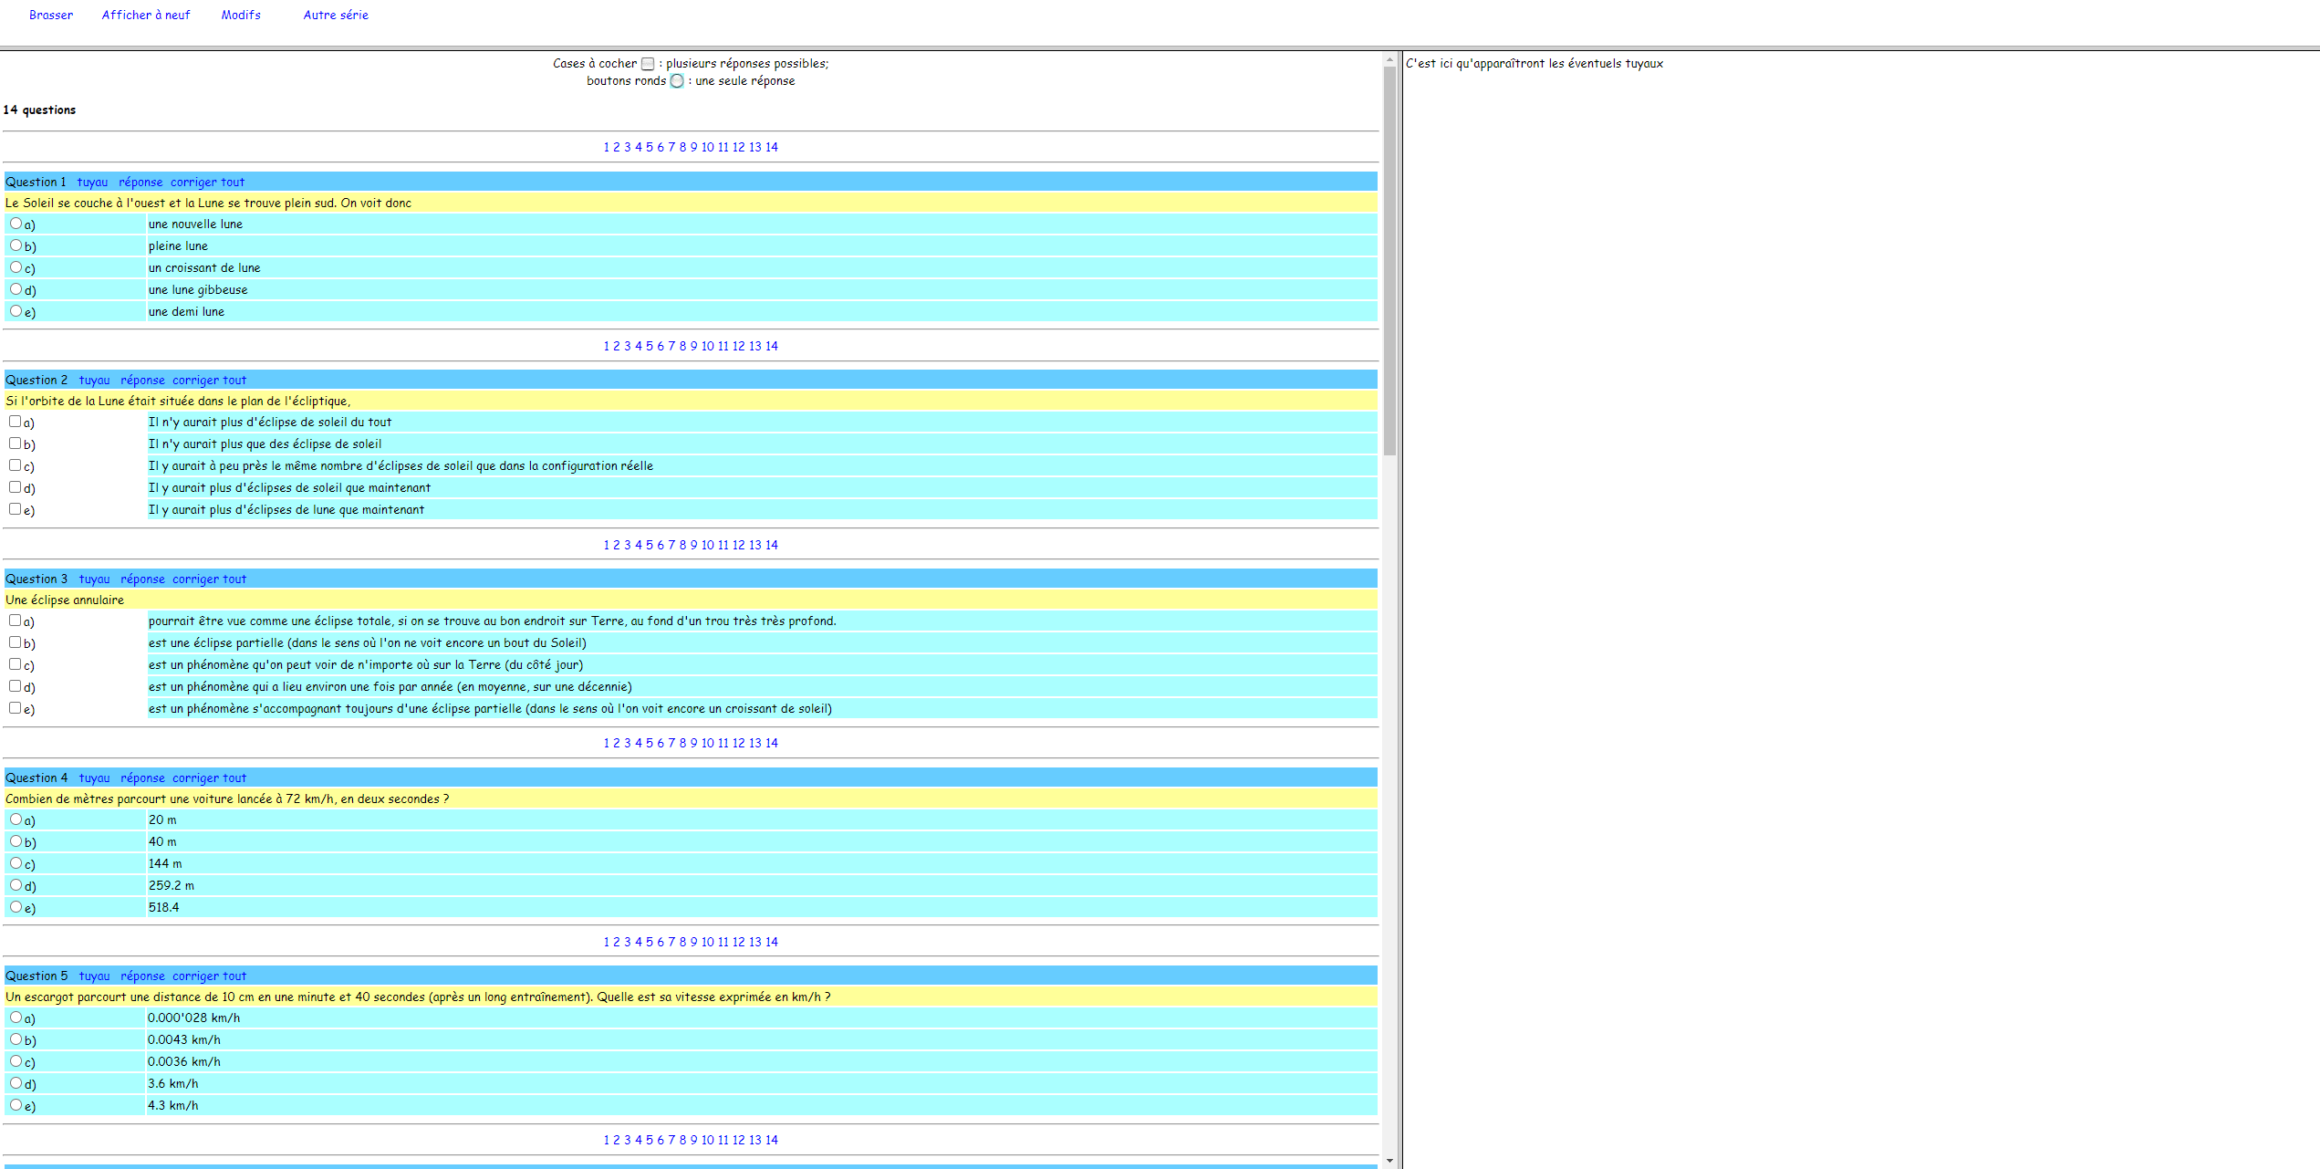Jump to question 14 in the top number navigation
This screenshot has width=2320, height=1169.
tap(772, 147)
